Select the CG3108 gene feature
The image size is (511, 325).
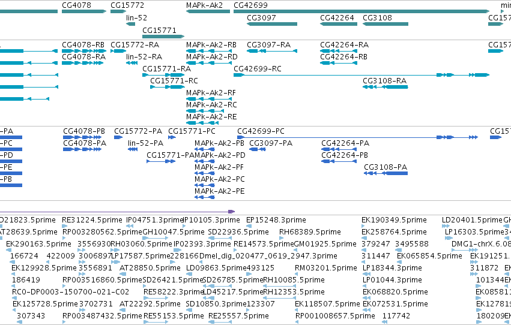tap(386, 24)
